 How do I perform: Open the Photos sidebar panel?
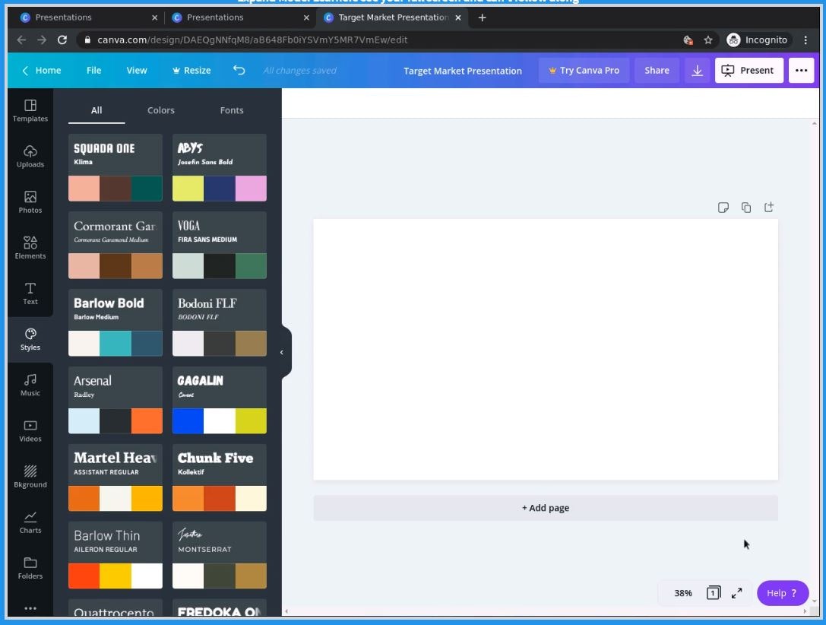(x=30, y=202)
